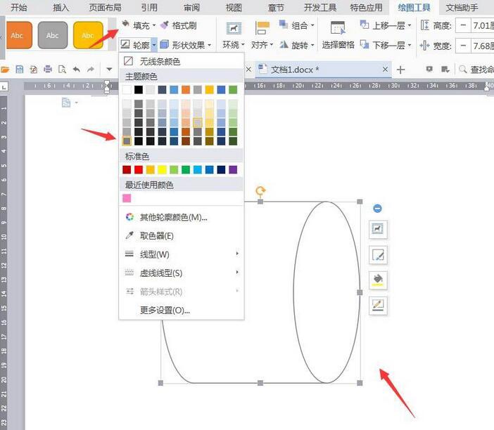494x430 pixels.
Task: Decrease the shape height value
Action: tap(463, 25)
